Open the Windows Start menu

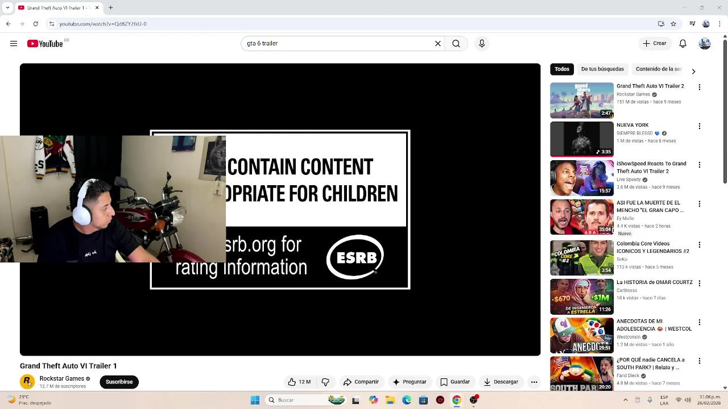(x=255, y=400)
